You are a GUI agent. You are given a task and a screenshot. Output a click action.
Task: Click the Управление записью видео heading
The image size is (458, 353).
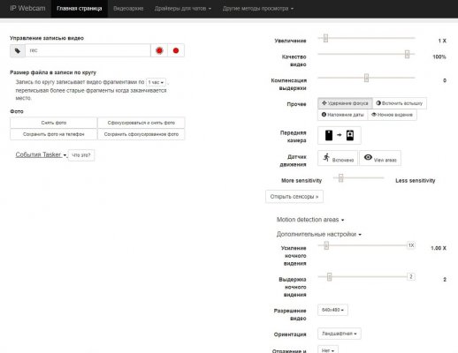(47, 38)
